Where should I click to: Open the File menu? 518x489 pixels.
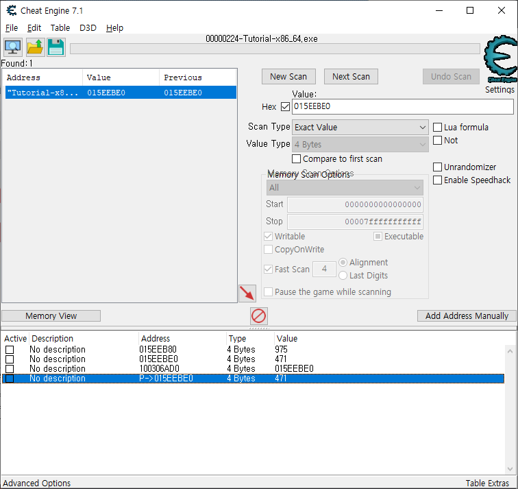click(12, 27)
